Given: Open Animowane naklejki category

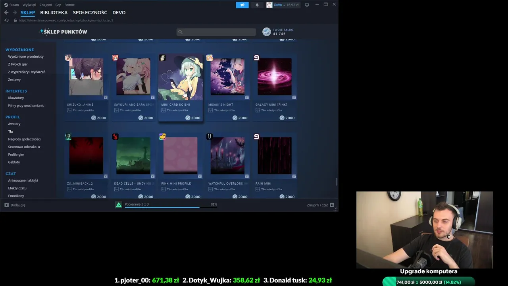Looking at the screenshot, I should pos(23,180).
